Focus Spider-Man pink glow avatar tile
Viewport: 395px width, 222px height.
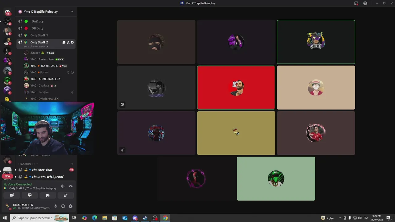196,179
